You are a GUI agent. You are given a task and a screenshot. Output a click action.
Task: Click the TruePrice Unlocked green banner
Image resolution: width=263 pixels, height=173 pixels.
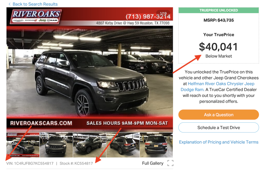click(x=219, y=10)
